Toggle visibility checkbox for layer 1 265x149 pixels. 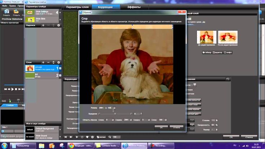coord(60,68)
